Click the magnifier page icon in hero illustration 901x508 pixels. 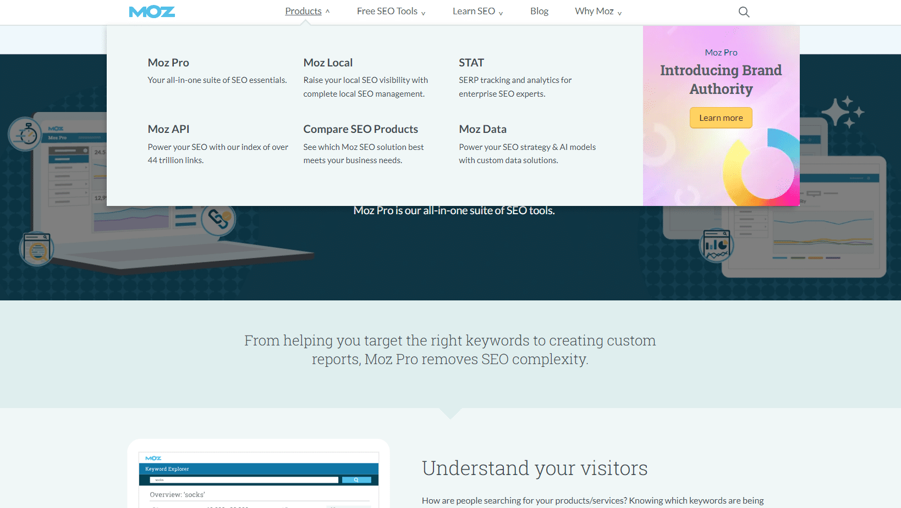coord(37,248)
